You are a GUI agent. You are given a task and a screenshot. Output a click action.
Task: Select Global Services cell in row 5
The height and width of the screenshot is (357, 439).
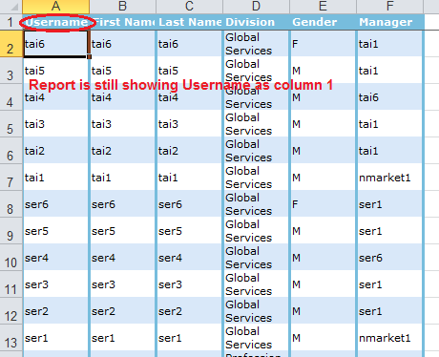click(256, 124)
